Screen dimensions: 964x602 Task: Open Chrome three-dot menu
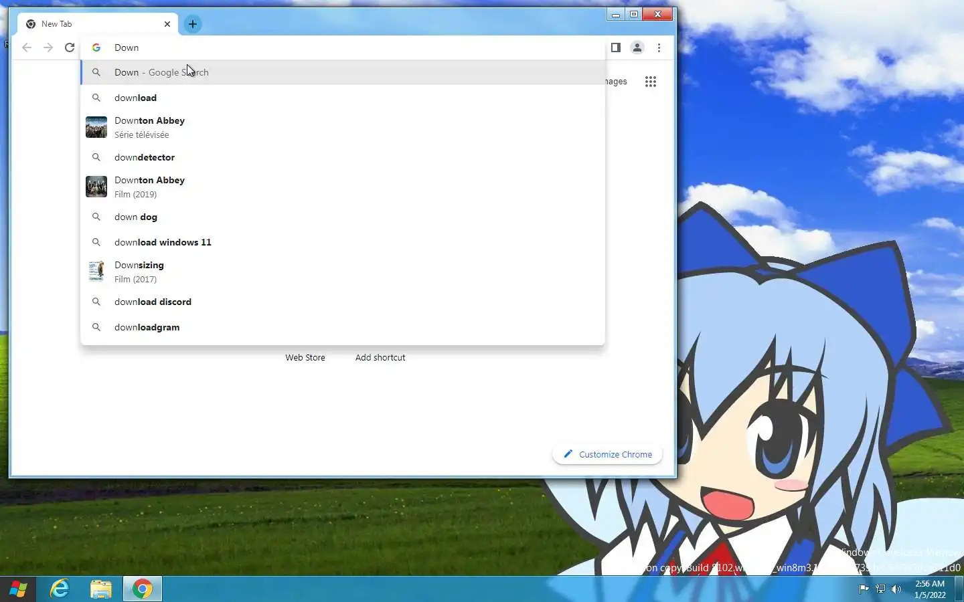[659, 47]
